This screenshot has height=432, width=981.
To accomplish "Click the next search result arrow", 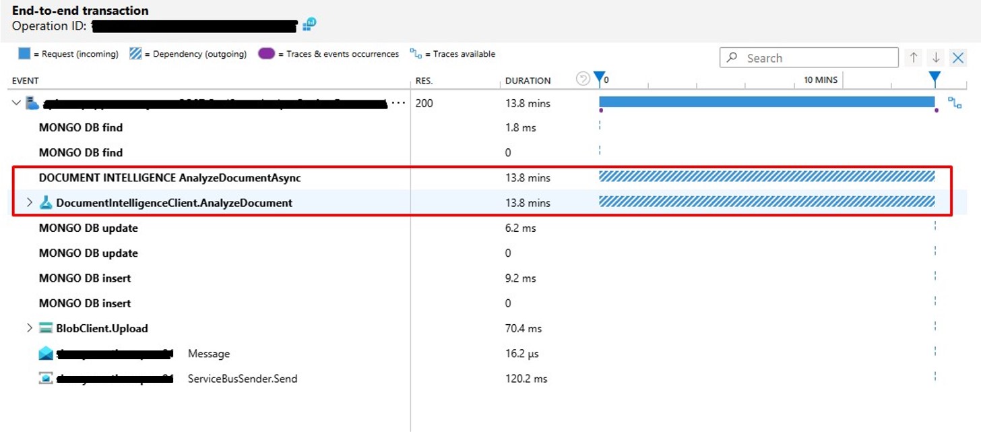I will (935, 57).
